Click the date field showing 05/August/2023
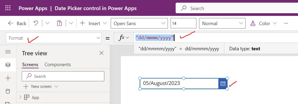Image resolution: width=298 pixels, height=104 pixels. [179, 83]
